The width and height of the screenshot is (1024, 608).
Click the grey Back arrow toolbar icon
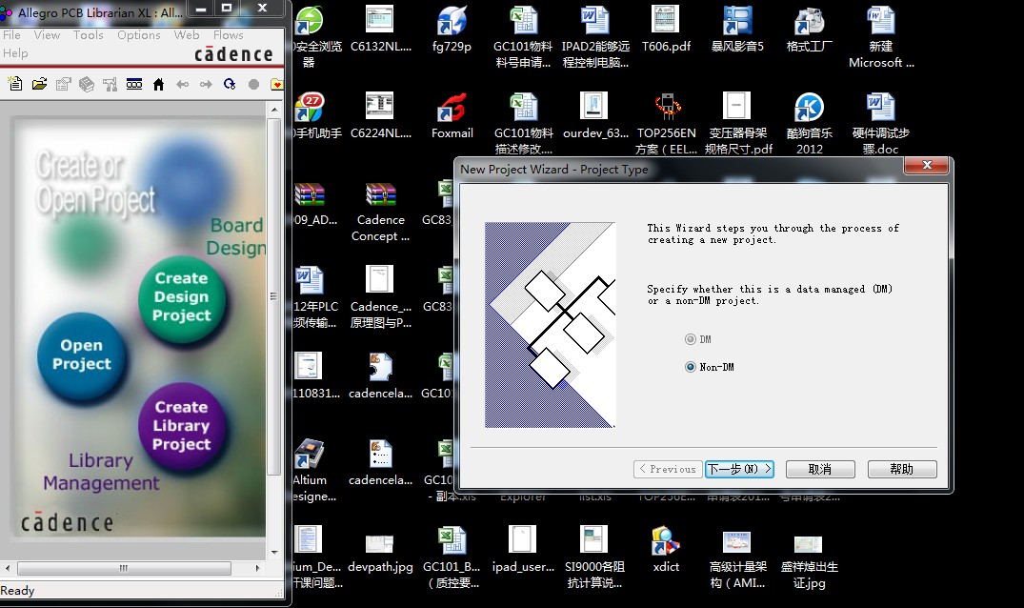coord(182,84)
